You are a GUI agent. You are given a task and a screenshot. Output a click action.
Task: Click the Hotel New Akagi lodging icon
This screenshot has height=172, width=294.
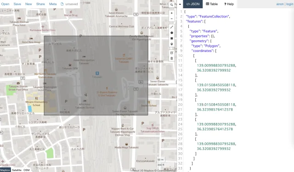31,39
